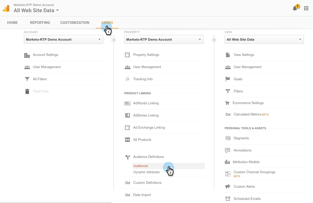
Task: Click the Tracking Info .js icon
Action: pyautogui.click(x=127, y=79)
